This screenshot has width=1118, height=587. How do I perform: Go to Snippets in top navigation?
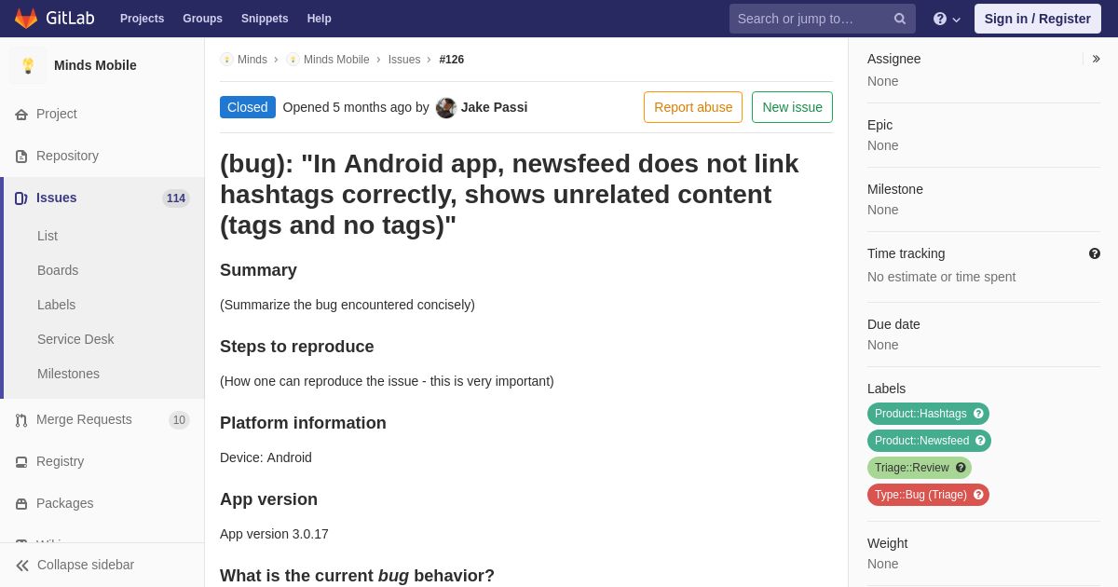(265, 19)
